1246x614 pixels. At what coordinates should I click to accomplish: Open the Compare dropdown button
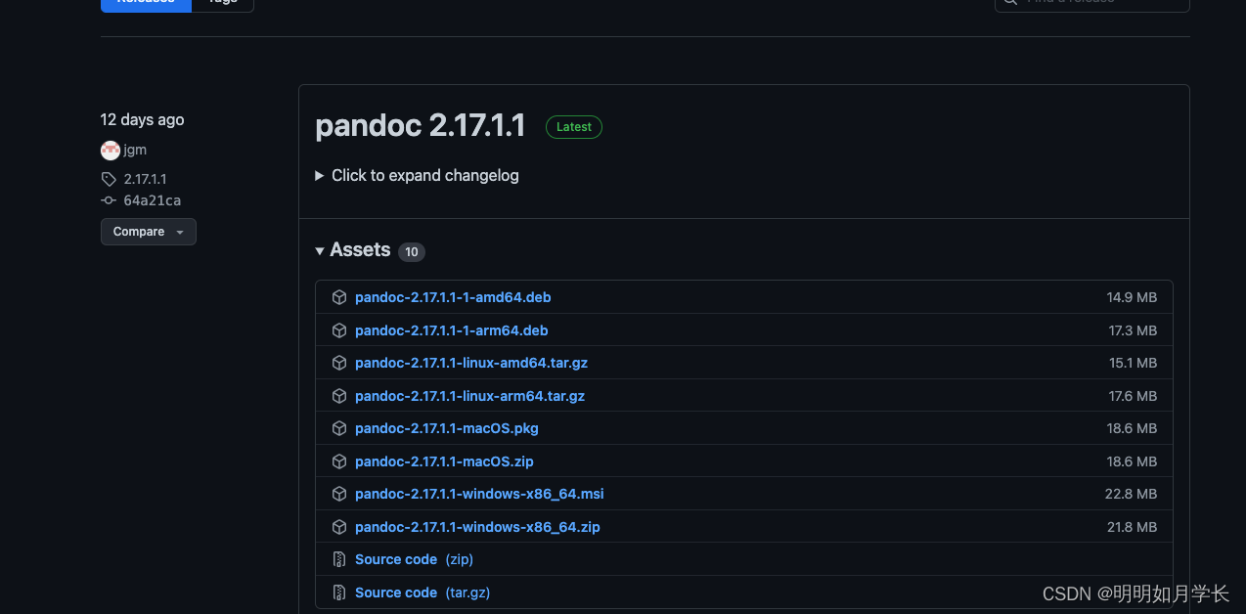(149, 232)
